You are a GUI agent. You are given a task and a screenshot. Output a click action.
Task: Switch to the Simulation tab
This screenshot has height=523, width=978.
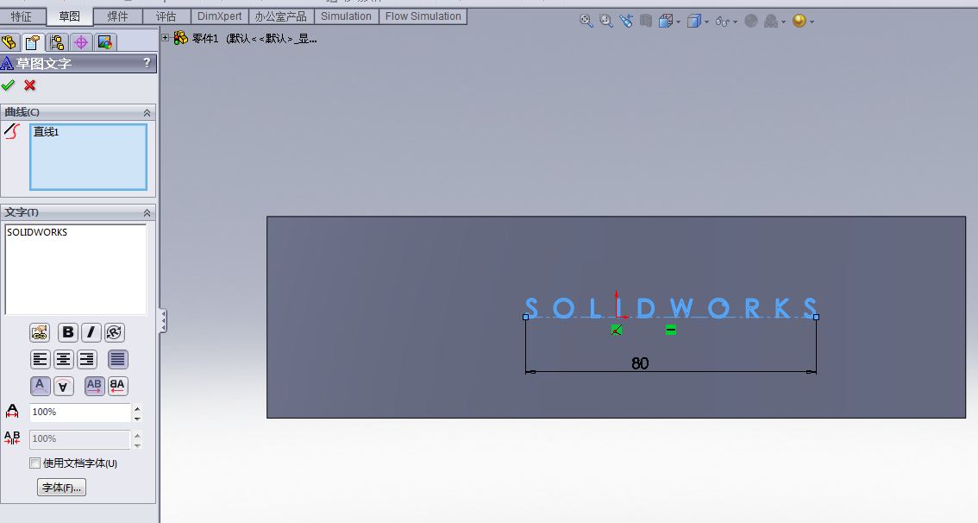coord(346,16)
